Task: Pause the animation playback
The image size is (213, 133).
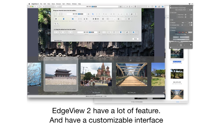Action: coord(181,45)
